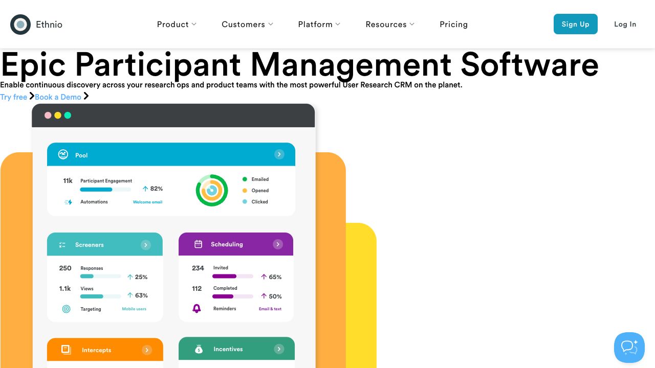Follow the Try free link
Screen dimensions: 655x368
click(x=14, y=97)
